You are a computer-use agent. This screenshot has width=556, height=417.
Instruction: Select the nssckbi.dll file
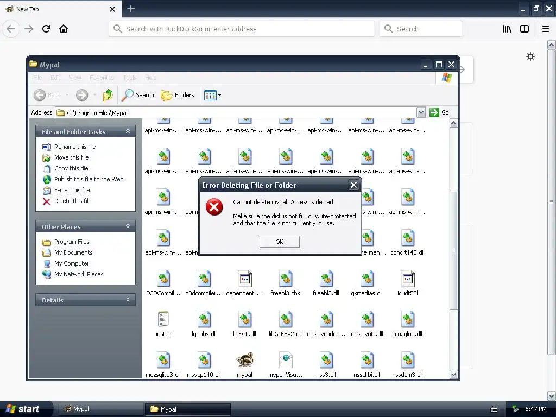[367, 365]
